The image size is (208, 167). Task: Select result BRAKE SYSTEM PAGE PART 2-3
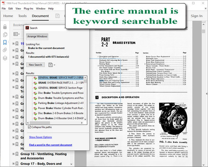[x=61, y=83]
